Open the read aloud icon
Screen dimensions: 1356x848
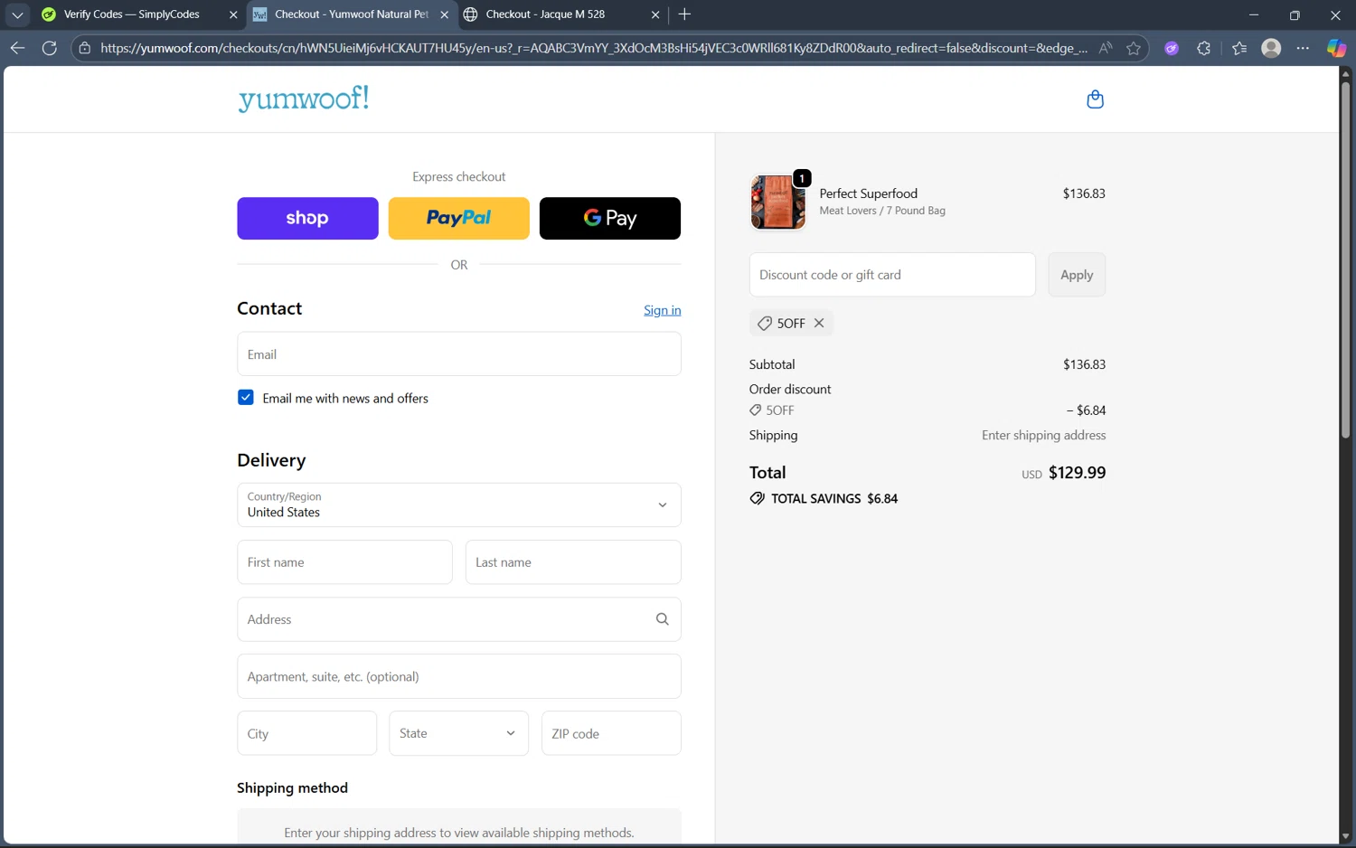click(1105, 48)
